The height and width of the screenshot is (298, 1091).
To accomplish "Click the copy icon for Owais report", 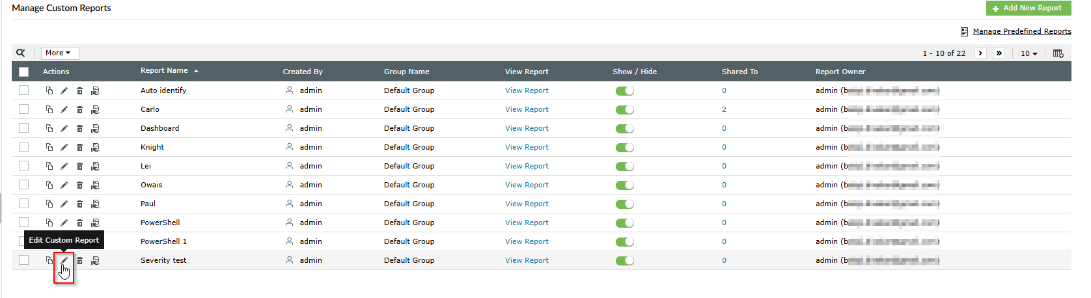I will (49, 185).
